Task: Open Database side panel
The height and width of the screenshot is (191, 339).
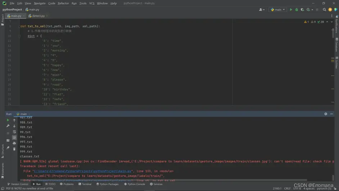Action: 336,45
